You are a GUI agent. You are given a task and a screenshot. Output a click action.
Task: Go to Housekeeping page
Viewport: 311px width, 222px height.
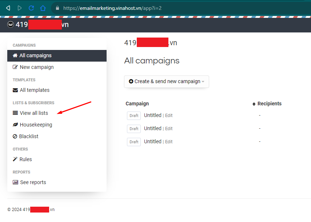pos(36,125)
